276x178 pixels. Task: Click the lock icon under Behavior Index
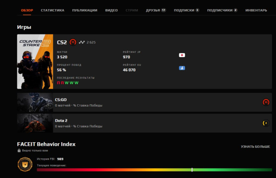(x=19, y=151)
